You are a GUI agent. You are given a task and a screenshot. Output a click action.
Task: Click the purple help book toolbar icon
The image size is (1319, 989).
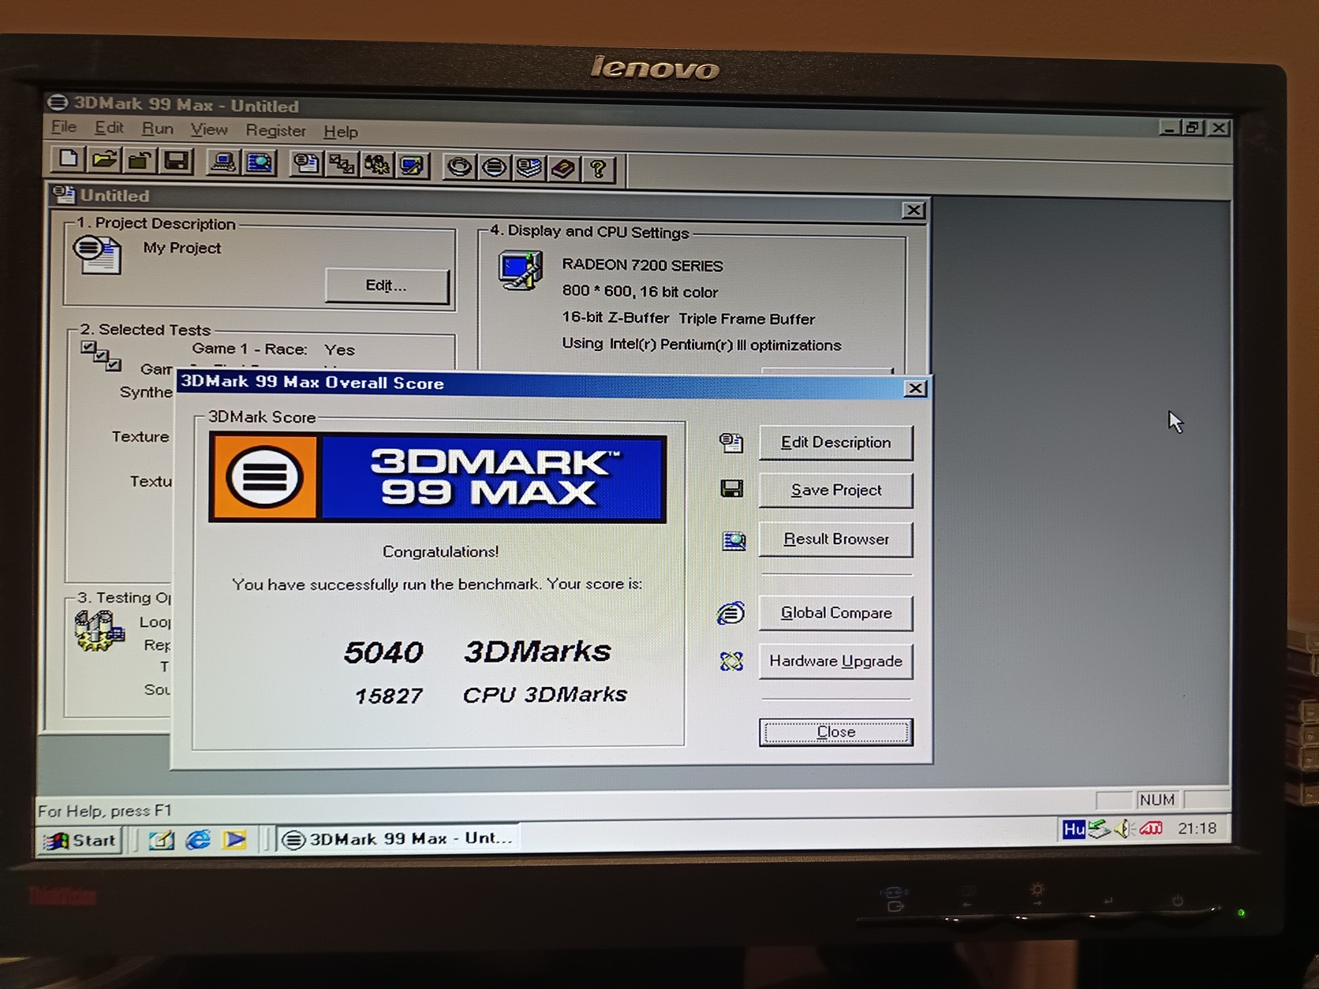(563, 169)
